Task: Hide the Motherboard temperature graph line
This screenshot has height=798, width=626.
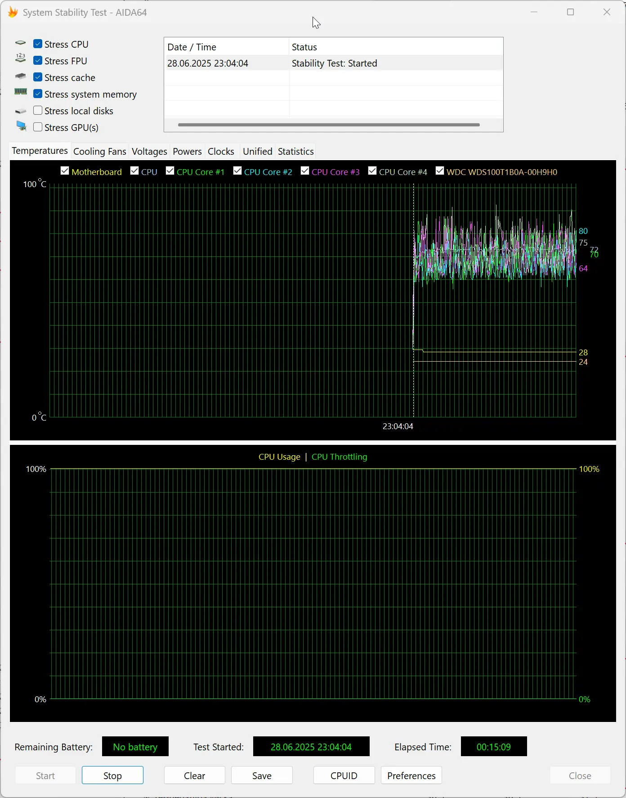Action: coord(65,171)
